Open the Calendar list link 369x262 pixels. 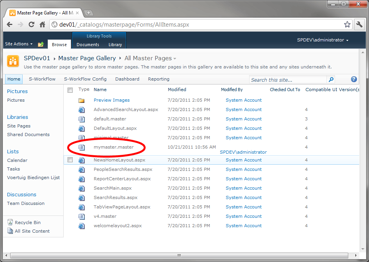click(17, 160)
